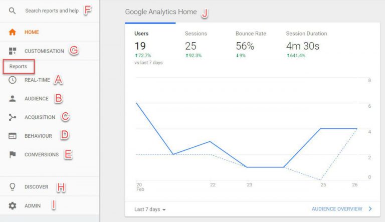Click the Real-Time clock icon
The height and width of the screenshot is (222, 385).
coord(13,80)
